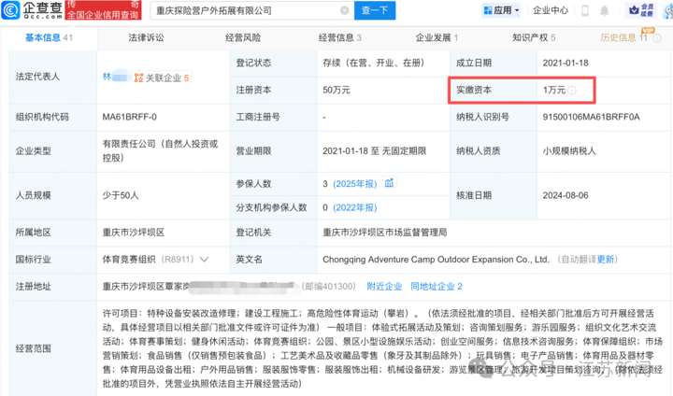Screen dimensions: 673x396
Task: Click info icon next to 历史信息
Action: coord(657,38)
